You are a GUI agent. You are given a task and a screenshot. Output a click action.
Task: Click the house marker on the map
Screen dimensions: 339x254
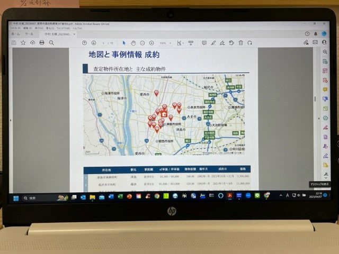(x=164, y=114)
